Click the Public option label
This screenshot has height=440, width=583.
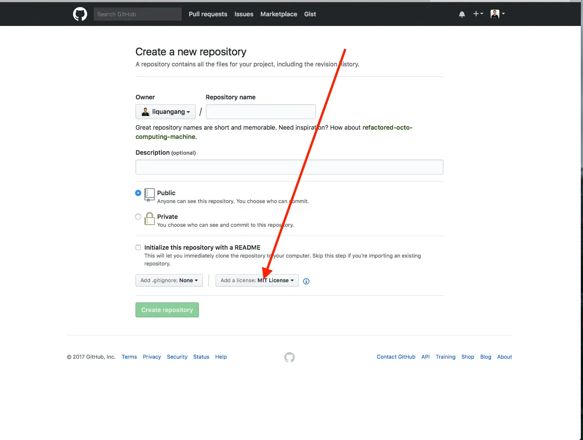pos(166,193)
